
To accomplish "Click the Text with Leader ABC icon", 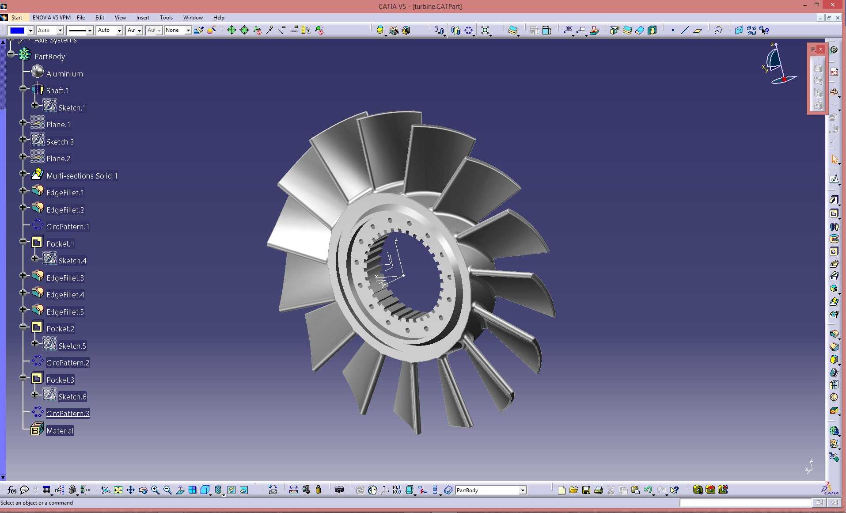I will coord(569,30).
